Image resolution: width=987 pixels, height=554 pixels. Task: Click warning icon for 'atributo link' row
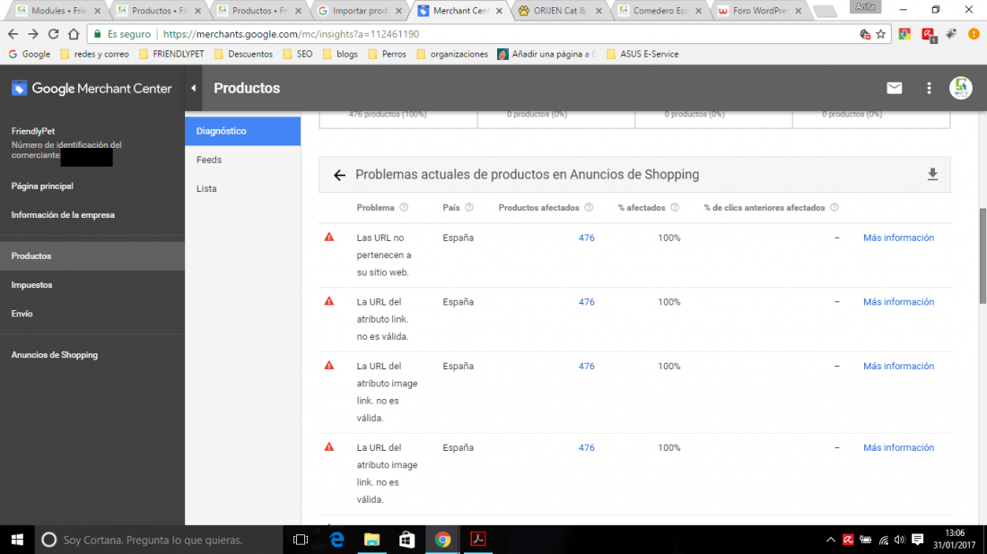[329, 301]
